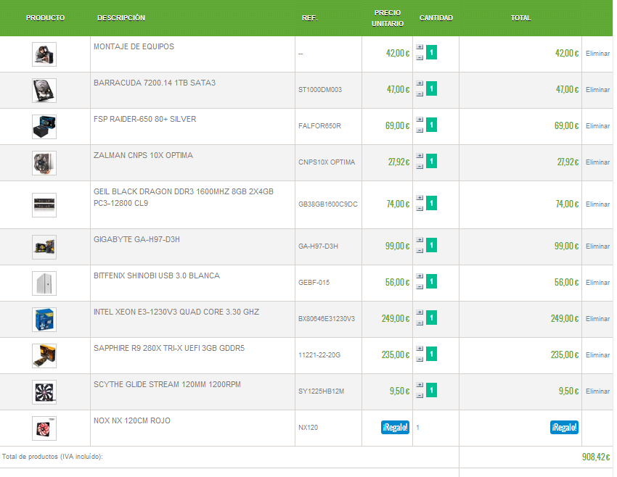The width and height of the screenshot is (617, 477).
Task: Select reference code ST1000DM003
Action: coord(320,90)
